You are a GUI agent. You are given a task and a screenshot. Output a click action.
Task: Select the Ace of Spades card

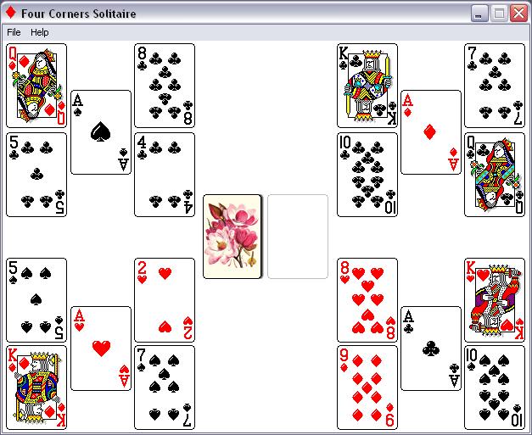(101, 132)
